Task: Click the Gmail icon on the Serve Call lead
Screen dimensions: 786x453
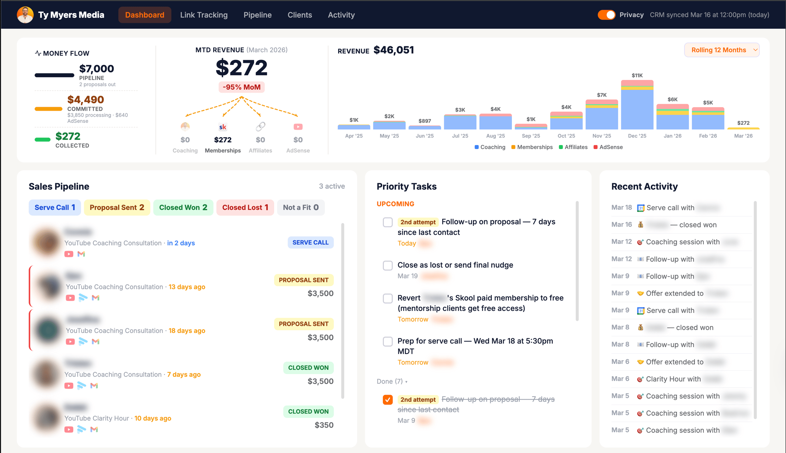Action: point(81,254)
